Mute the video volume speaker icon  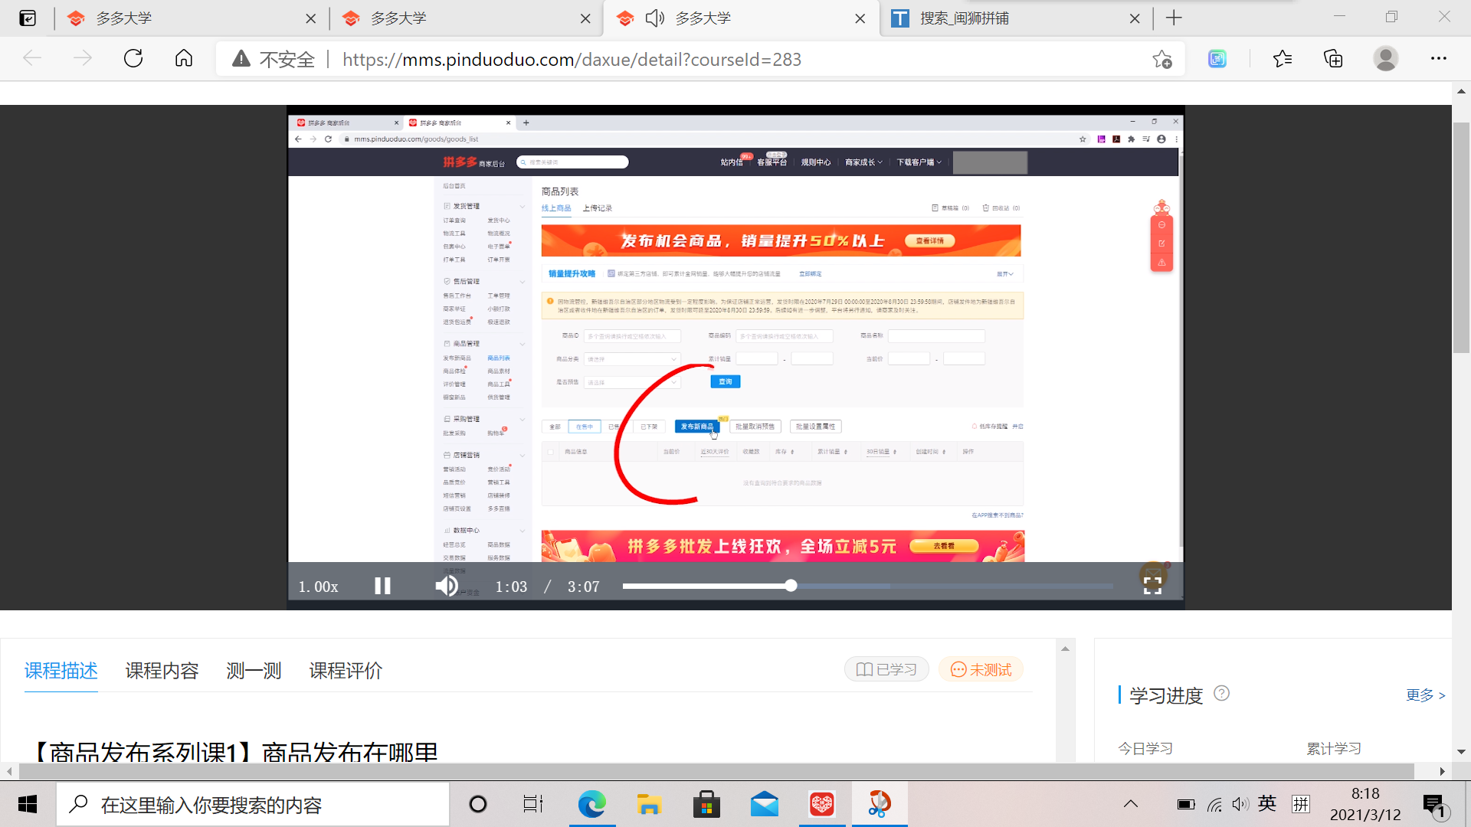pyautogui.click(x=447, y=586)
